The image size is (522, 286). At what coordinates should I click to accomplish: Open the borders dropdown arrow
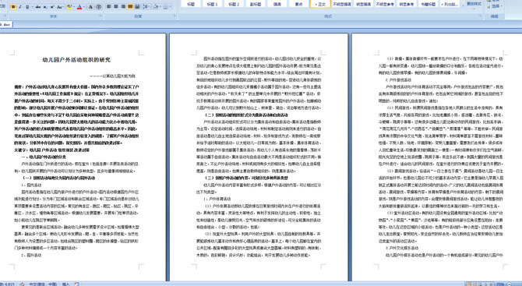point(170,7)
